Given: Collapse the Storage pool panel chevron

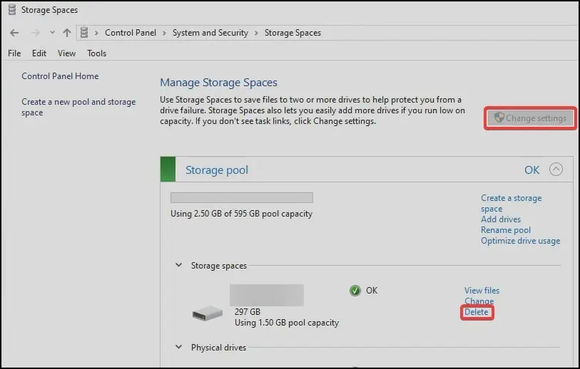Looking at the screenshot, I should 556,170.
